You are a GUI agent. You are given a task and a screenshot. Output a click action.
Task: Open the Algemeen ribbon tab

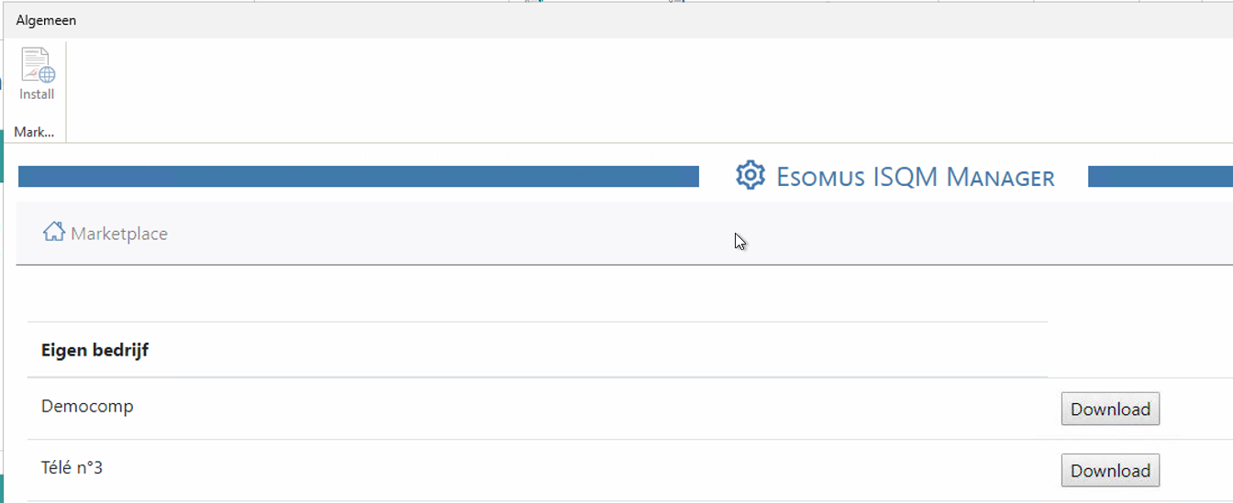click(46, 20)
